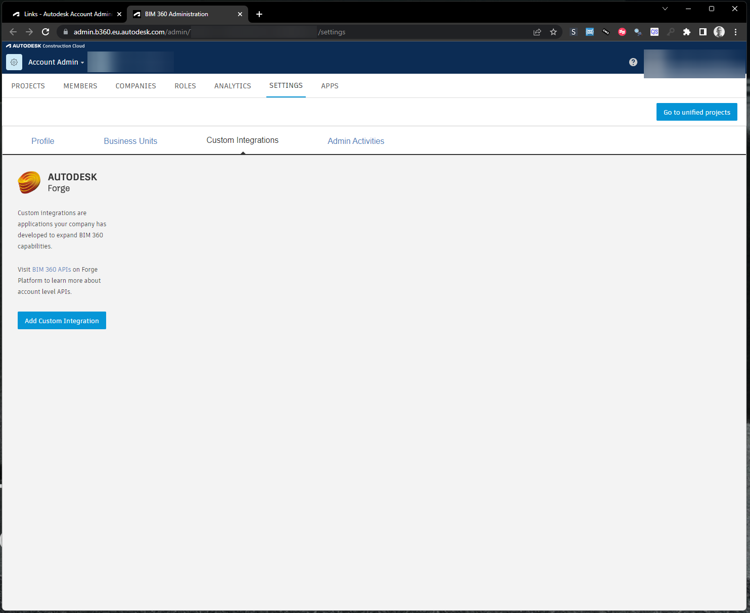
Task: Open the Profile settings subtab
Action: point(43,141)
